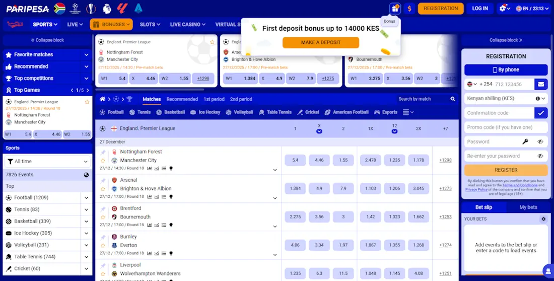Favorite the Brentford vs Bournemouth match row
This screenshot has width=554, height=281.
(x=103, y=217)
